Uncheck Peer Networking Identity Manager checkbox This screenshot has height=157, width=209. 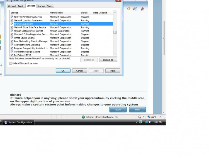click(x=12, y=41)
